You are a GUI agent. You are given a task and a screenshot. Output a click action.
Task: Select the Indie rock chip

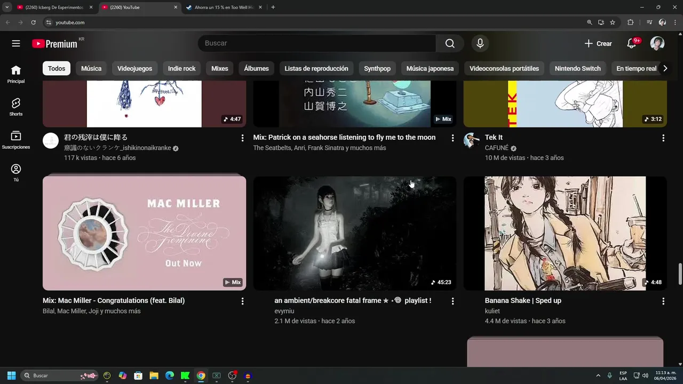(x=182, y=68)
